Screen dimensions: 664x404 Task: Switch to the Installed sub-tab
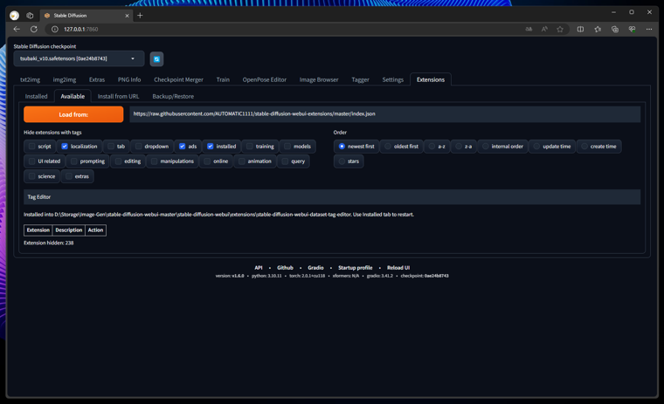click(36, 97)
